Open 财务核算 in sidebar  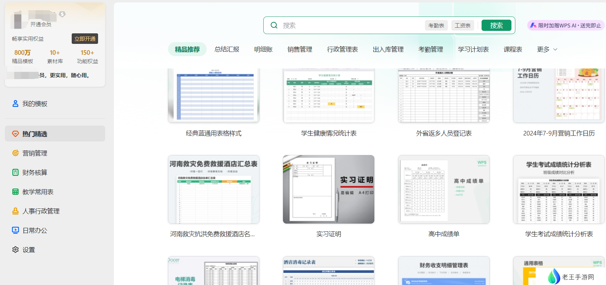coord(55,172)
